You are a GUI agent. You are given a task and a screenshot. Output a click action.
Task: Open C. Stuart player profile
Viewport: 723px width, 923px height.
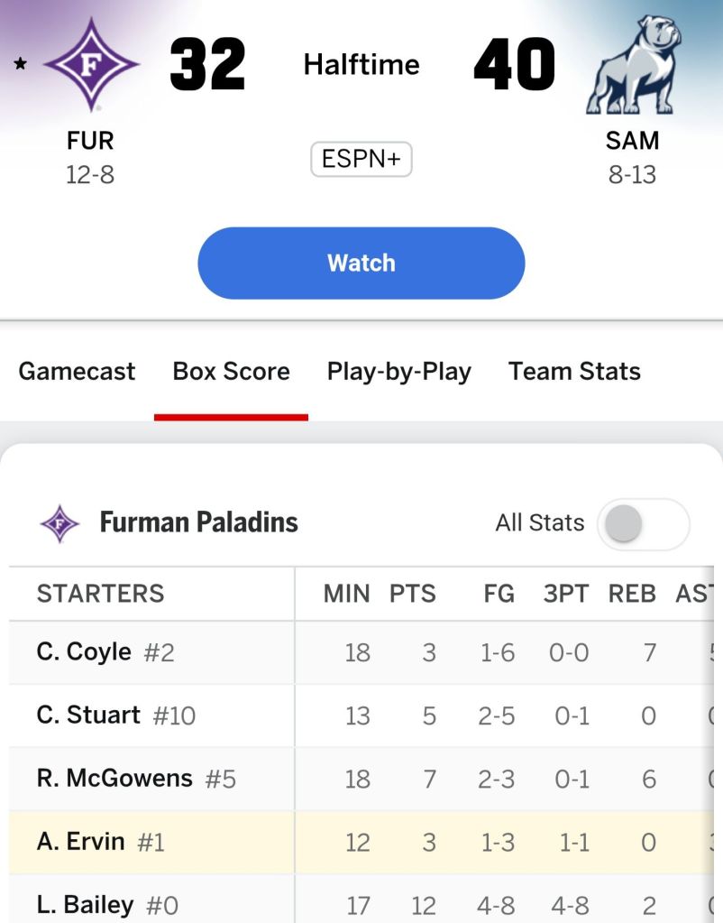(x=88, y=715)
